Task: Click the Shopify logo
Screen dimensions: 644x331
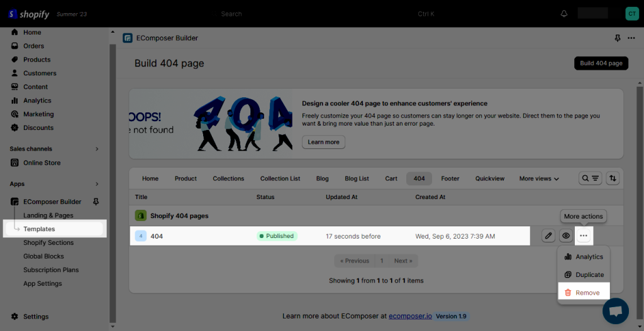Action: 28,14
